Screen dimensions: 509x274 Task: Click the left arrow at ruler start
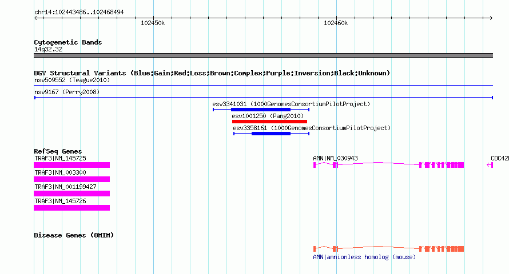click(35, 18)
